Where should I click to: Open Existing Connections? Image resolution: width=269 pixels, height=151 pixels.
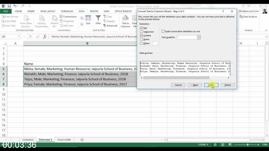click(41, 21)
